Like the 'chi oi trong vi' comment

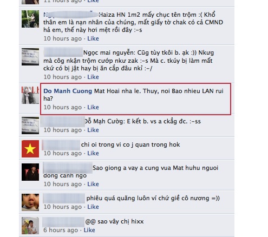pos(93,153)
